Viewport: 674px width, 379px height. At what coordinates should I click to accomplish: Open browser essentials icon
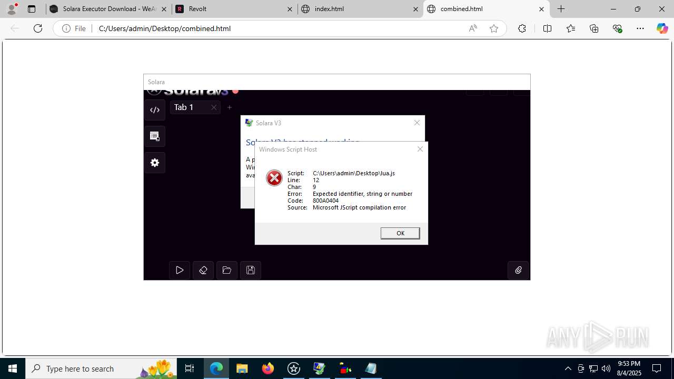[618, 28]
